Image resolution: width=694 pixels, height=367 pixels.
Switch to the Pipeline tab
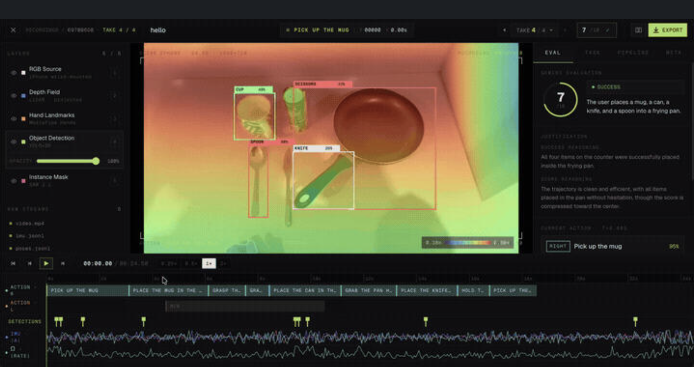pyautogui.click(x=633, y=52)
